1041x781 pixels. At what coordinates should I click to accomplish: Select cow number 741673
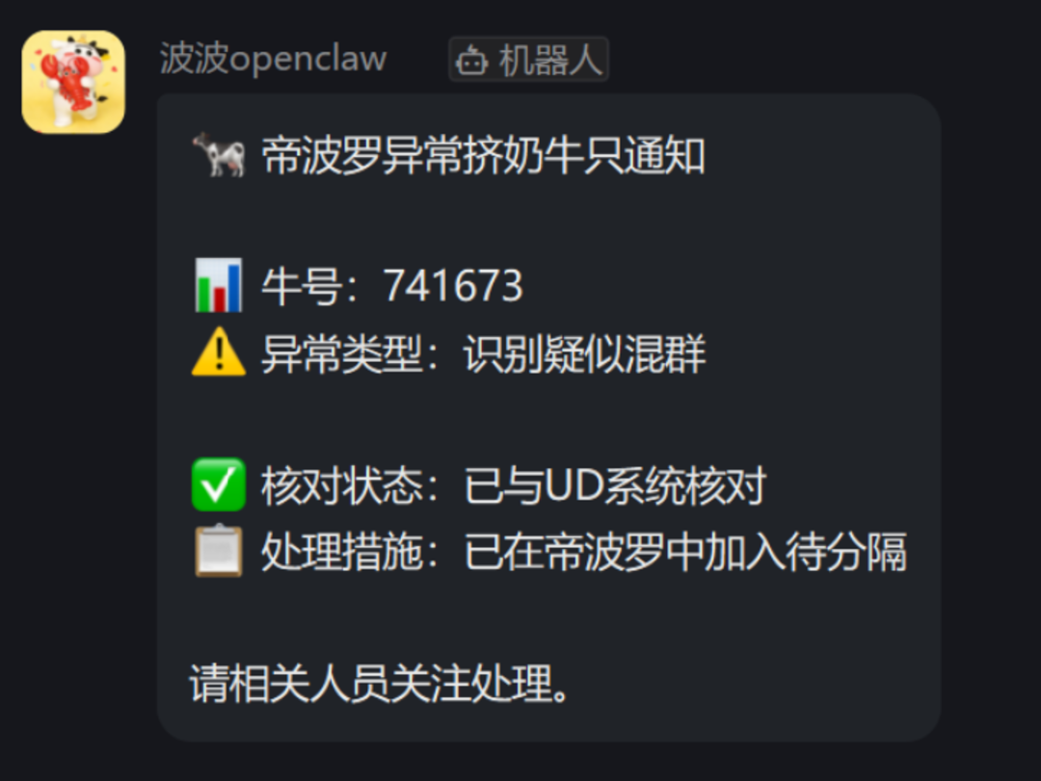453,286
